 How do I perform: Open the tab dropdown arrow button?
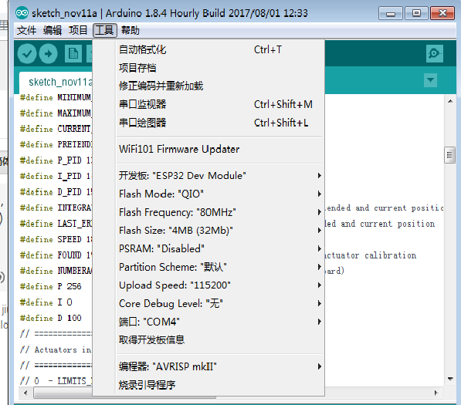430,80
